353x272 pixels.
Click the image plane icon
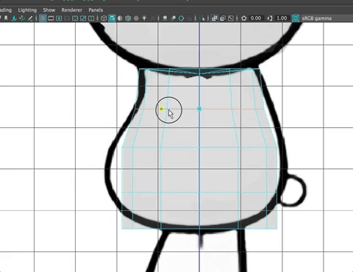[x=14, y=18]
